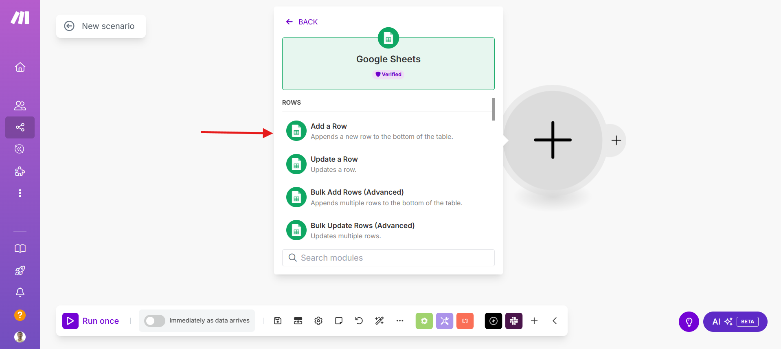Click the large empty module plus circle
The height and width of the screenshot is (349, 781).
(x=553, y=140)
